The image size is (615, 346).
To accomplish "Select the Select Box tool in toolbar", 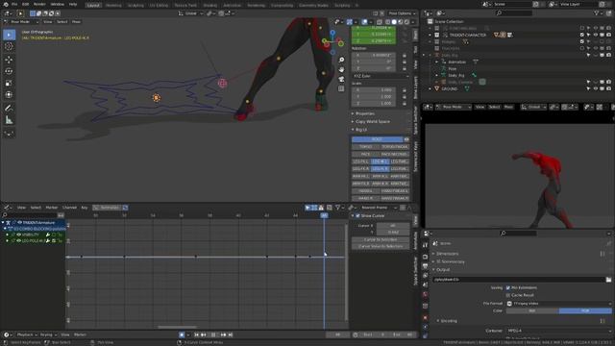I will (x=9, y=35).
